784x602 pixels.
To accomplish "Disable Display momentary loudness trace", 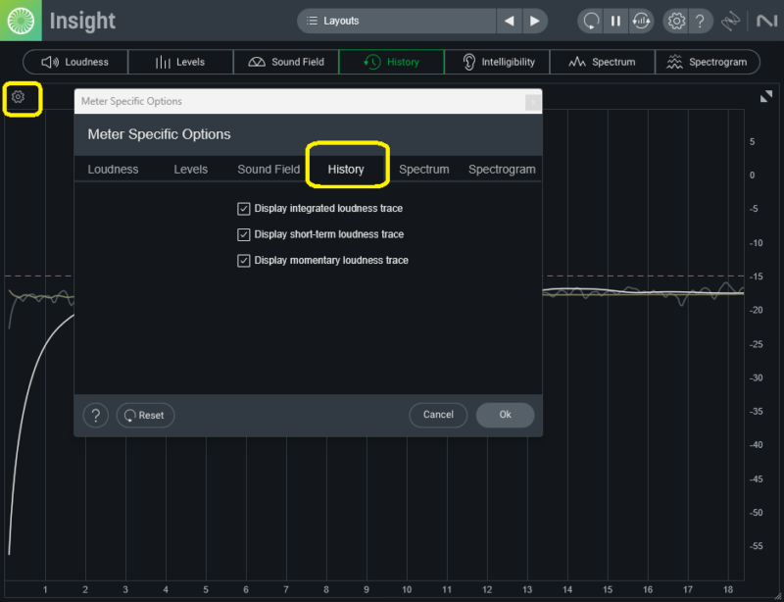I will [244, 261].
